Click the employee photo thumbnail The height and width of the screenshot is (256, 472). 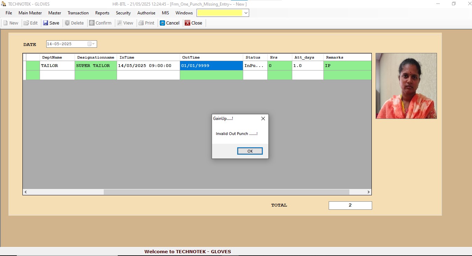tap(406, 86)
